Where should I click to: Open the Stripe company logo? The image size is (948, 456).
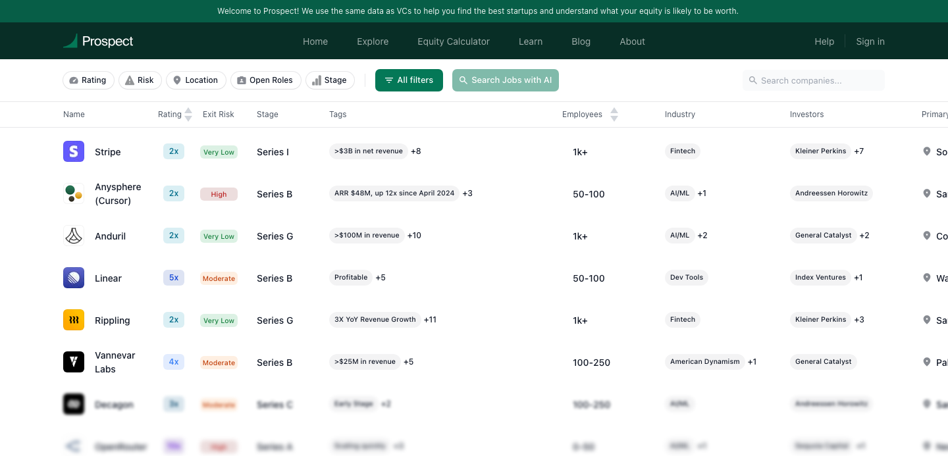click(x=74, y=151)
